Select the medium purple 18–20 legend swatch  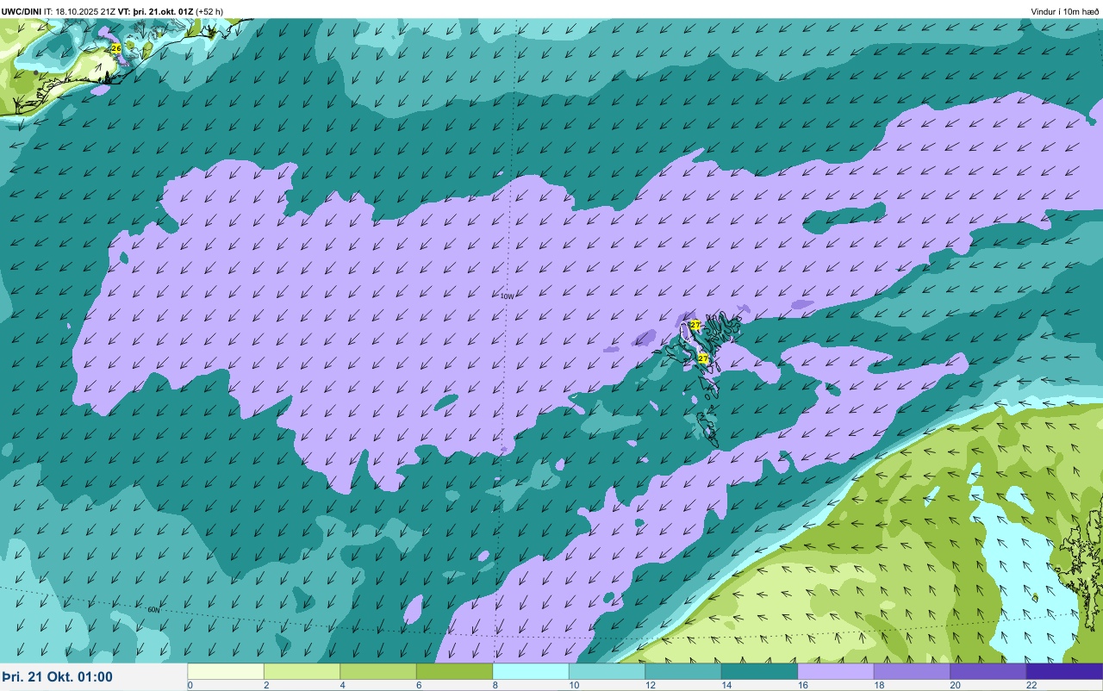912,671
